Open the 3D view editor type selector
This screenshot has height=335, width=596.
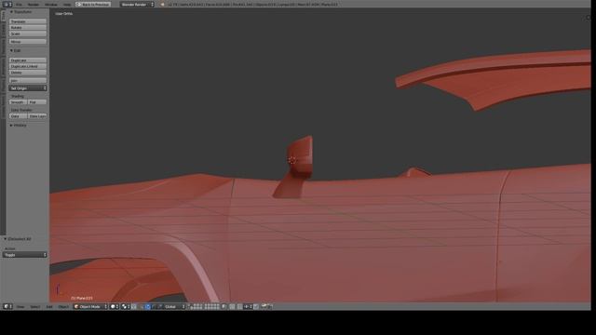(7, 306)
